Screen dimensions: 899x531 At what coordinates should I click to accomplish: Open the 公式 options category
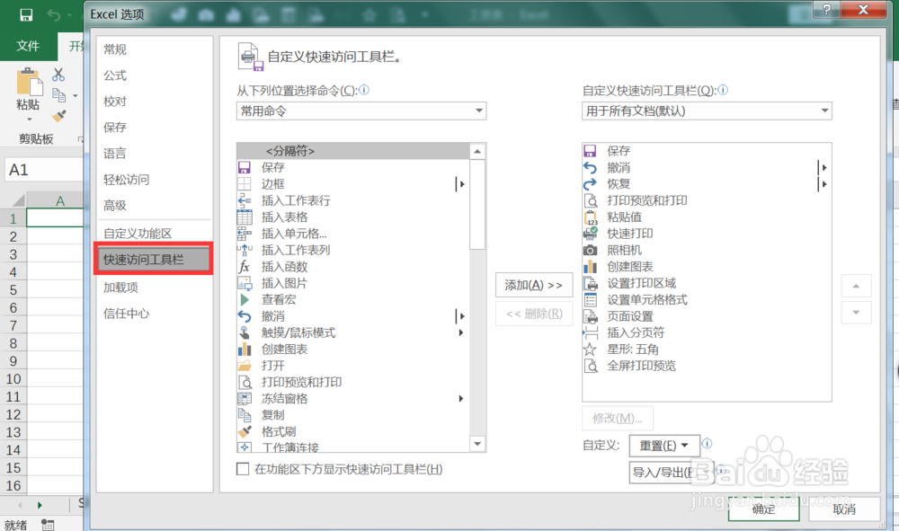pyautogui.click(x=155, y=75)
